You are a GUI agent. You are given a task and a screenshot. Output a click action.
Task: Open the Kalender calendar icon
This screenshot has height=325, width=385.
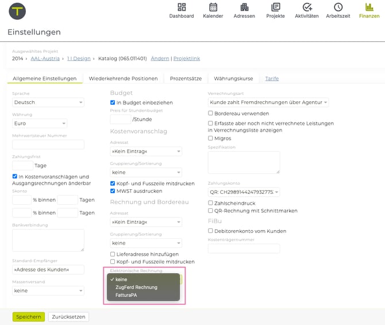click(x=213, y=7)
